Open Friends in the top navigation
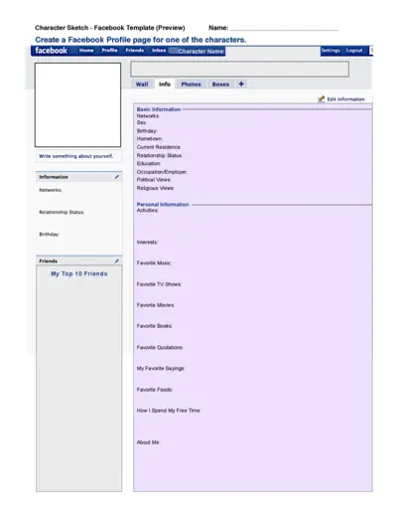 tap(135, 50)
